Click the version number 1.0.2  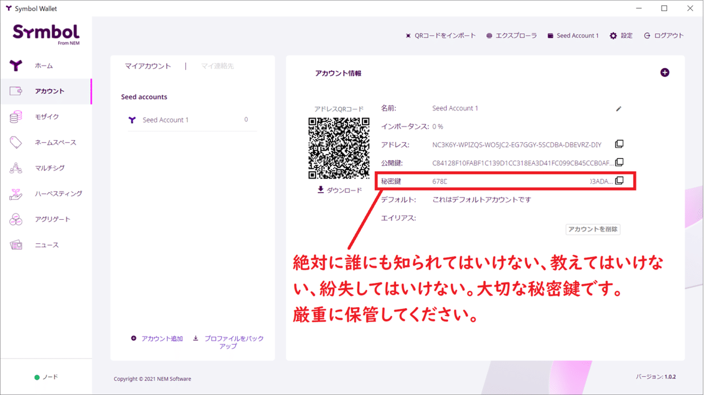pyautogui.click(x=670, y=377)
